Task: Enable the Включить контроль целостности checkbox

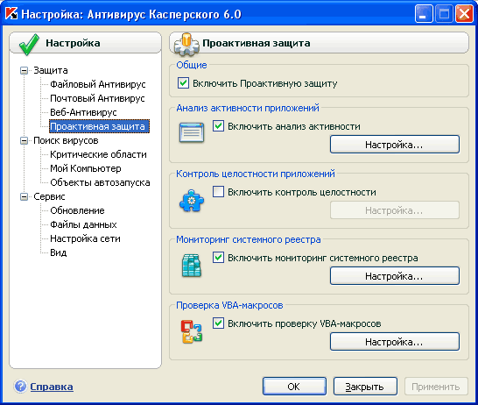Action: pos(218,192)
